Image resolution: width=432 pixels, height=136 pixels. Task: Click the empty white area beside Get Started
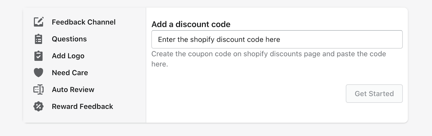(246, 93)
